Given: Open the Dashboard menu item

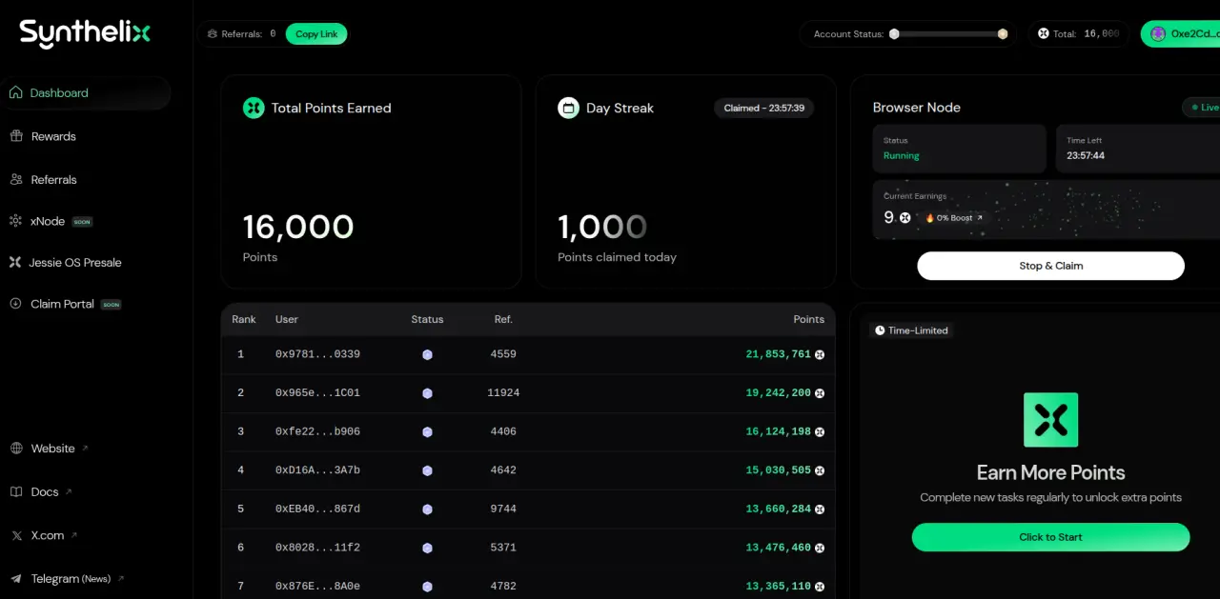Looking at the screenshot, I should coord(88,93).
